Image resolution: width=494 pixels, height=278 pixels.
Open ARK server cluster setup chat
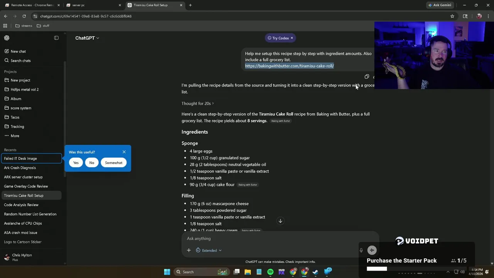tap(31, 177)
